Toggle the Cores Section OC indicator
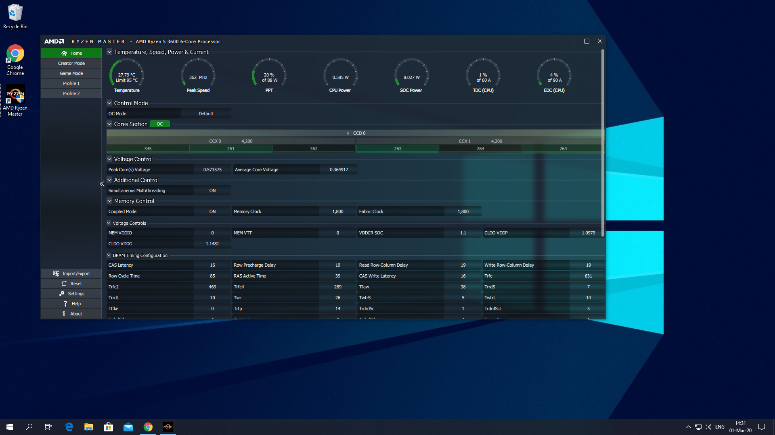 click(160, 124)
